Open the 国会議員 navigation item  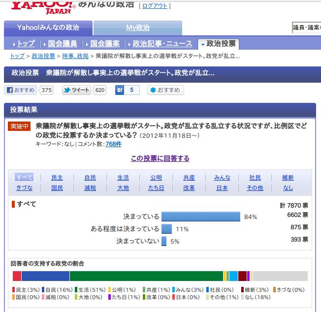(63, 44)
